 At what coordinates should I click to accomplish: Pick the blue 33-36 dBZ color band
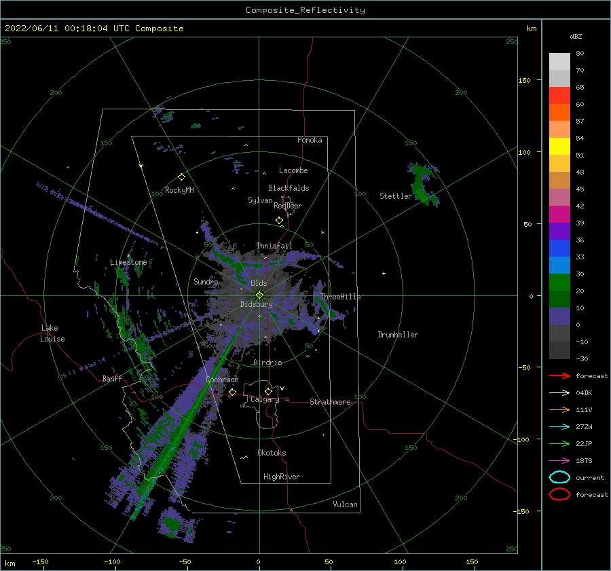559,248
